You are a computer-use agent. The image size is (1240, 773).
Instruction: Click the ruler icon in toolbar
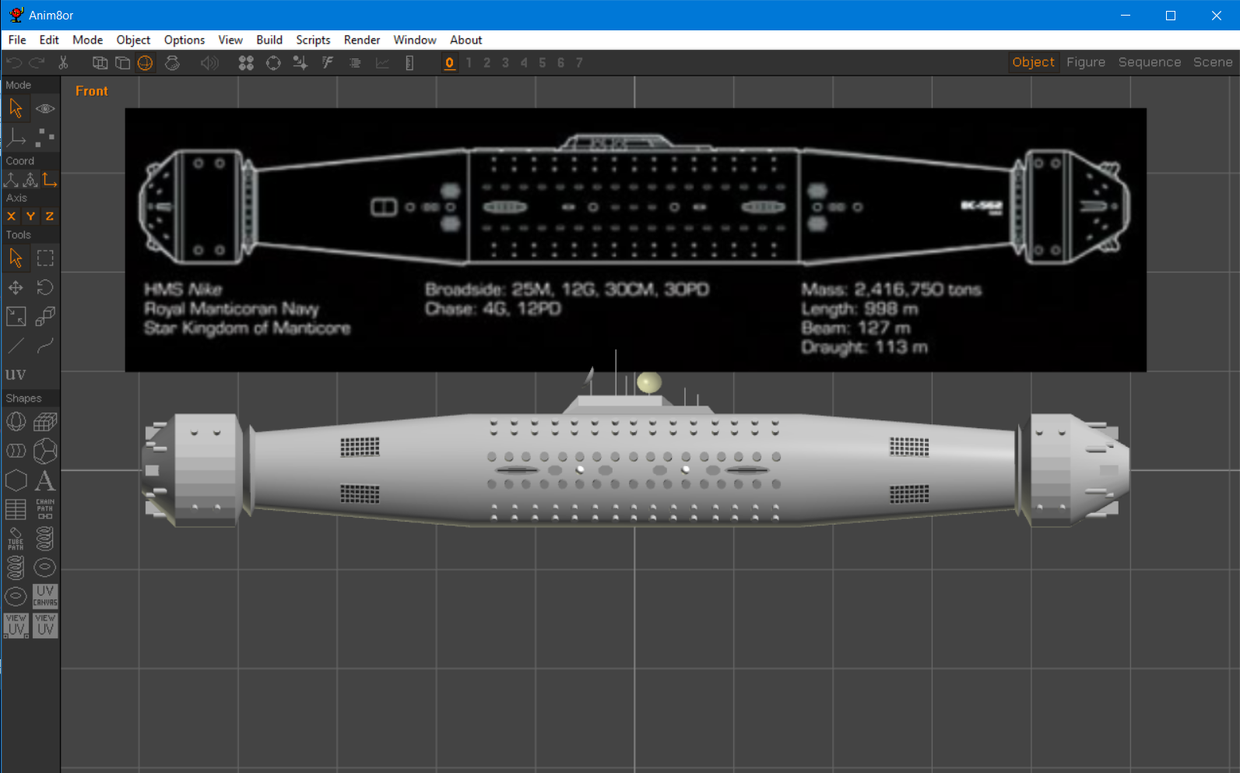click(409, 63)
